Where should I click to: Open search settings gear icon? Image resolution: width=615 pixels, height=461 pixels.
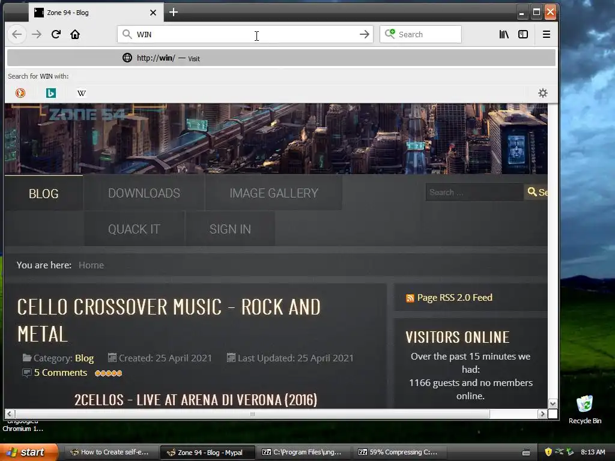click(x=543, y=93)
